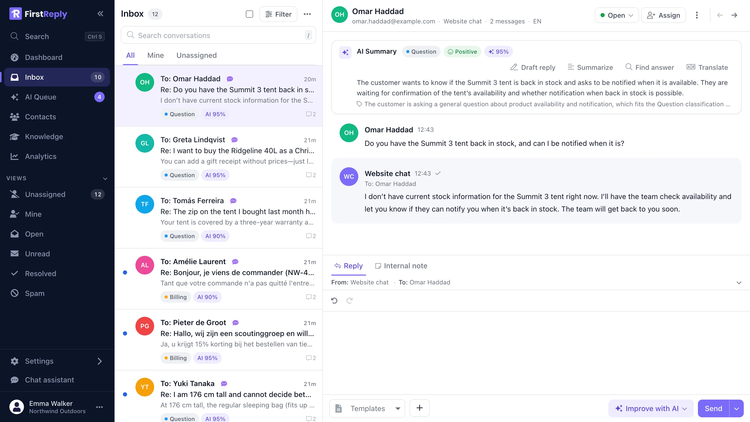The height and width of the screenshot is (422, 750).
Task: Open the Open status dropdown
Action: point(617,15)
